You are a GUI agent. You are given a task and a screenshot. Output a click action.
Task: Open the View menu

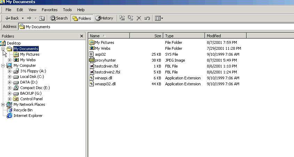32,10
